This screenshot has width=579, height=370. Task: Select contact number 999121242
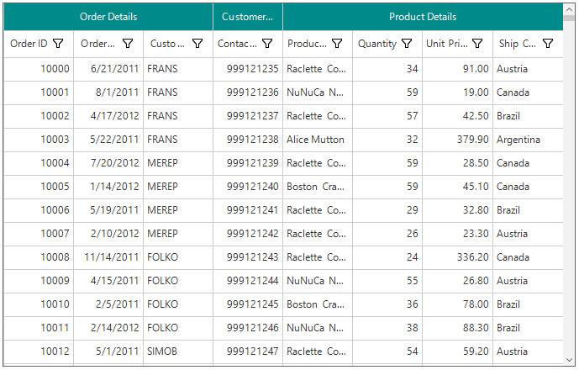pos(248,234)
